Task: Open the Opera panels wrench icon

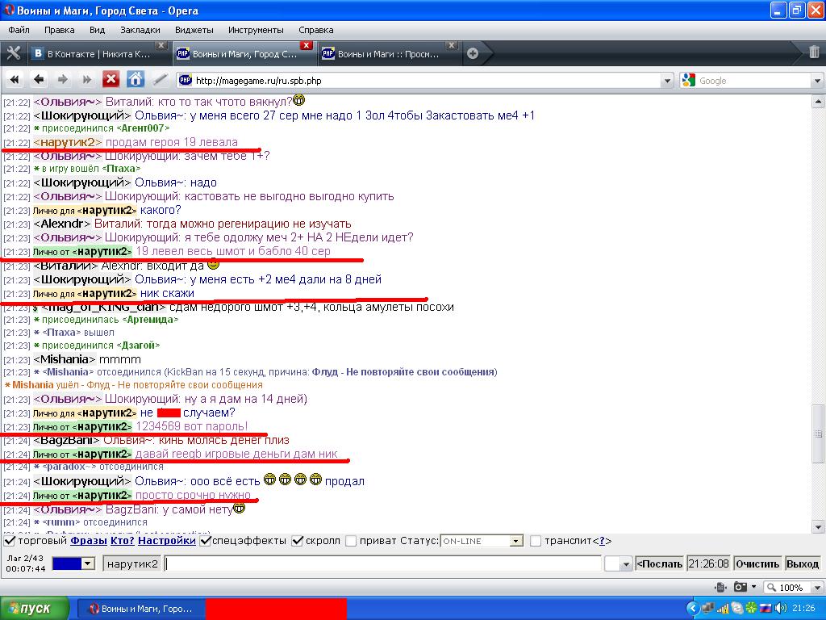Action: pyautogui.click(x=13, y=53)
